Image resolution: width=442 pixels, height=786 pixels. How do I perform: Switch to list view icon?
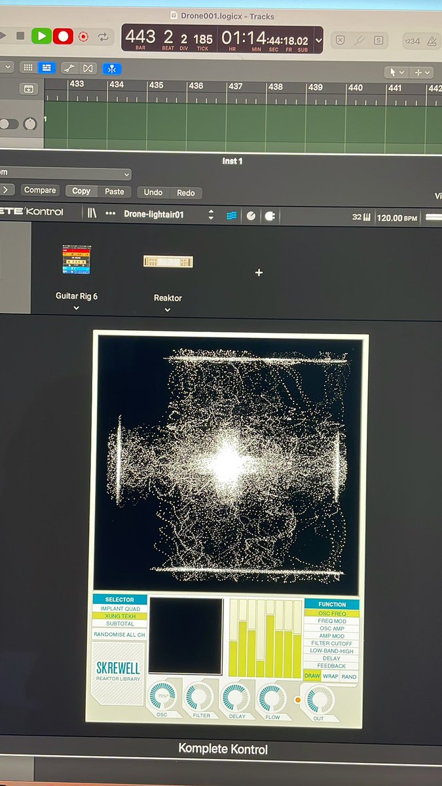pyautogui.click(x=46, y=67)
